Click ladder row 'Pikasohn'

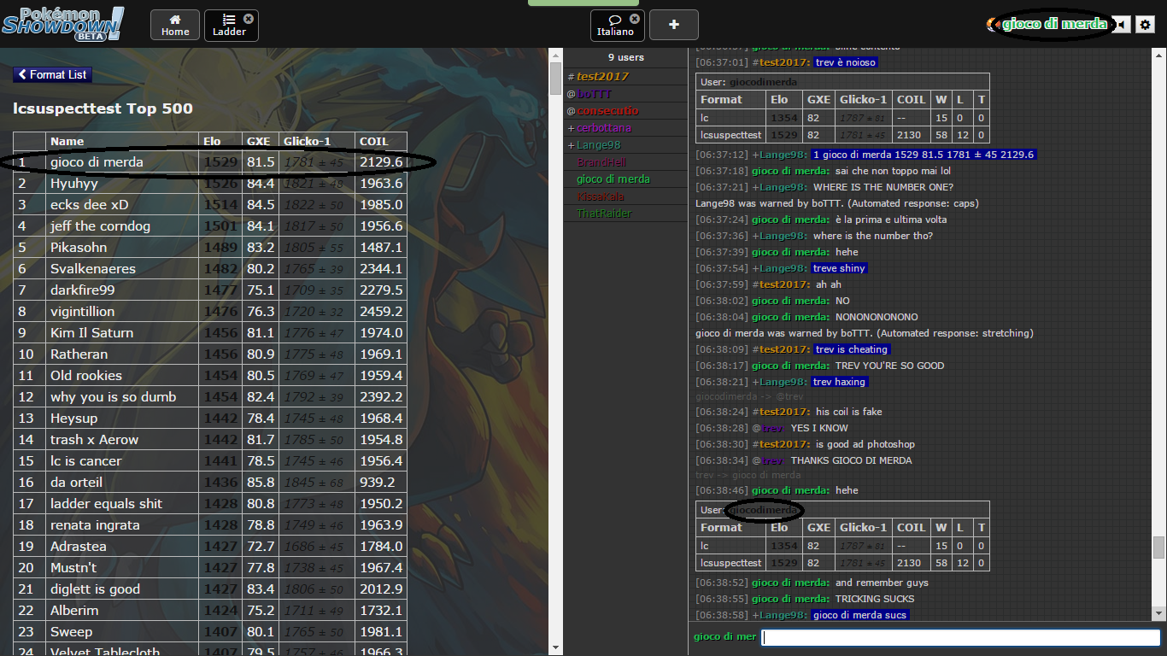[210, 248]
